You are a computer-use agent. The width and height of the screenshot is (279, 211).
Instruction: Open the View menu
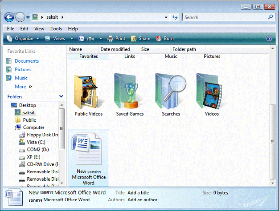(x=39, y=29)
